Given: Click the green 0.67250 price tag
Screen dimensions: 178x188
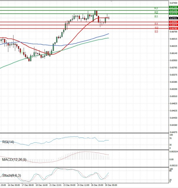Looking at the screenshot, I should point(173,10).
